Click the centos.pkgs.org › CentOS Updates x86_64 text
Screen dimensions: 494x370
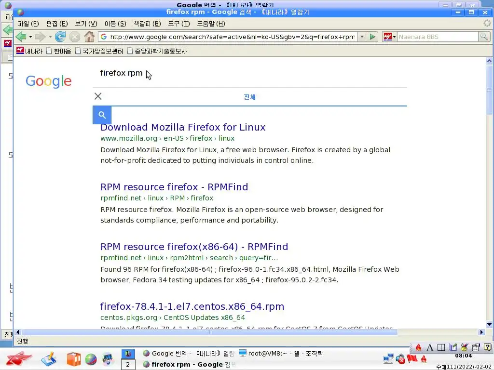(173, 317)
